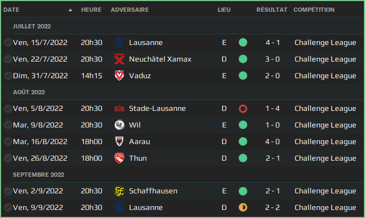365x218 pixels.
Task: Sort by the RÉSULTAT column header
Action: point(271,10)
